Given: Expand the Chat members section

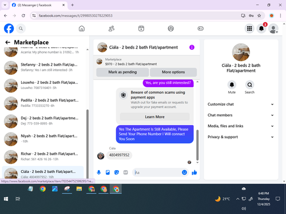Looking at the screenshot, I should point(241,115).
